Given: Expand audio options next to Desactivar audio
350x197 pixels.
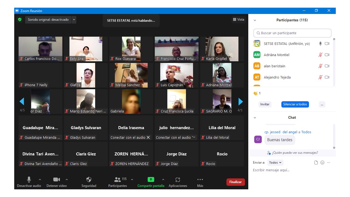Looking at the screenshot, I should point(40,179).
